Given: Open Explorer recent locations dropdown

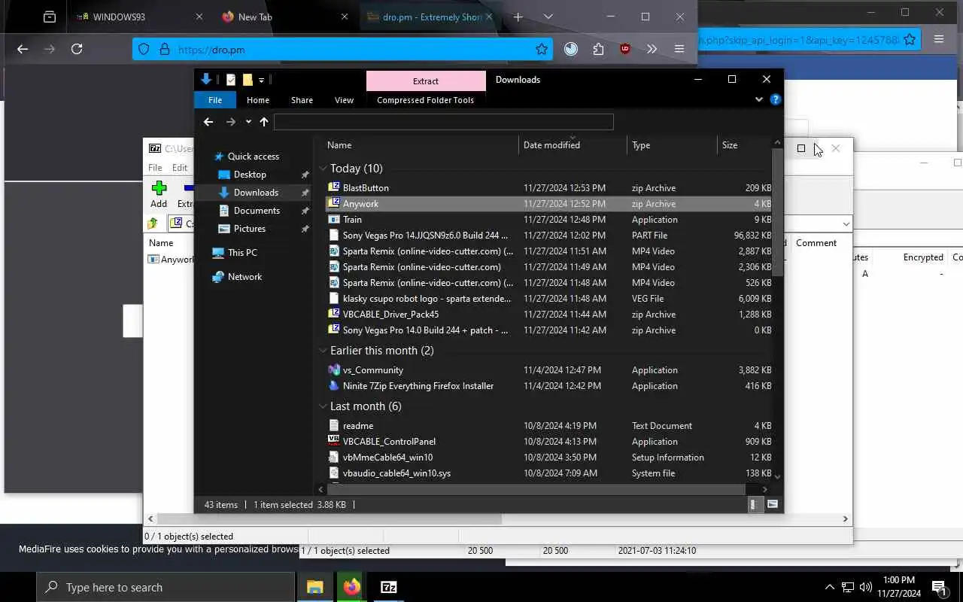Looking at the screenshot, I should pyautogui.click(x=248, y=122).
